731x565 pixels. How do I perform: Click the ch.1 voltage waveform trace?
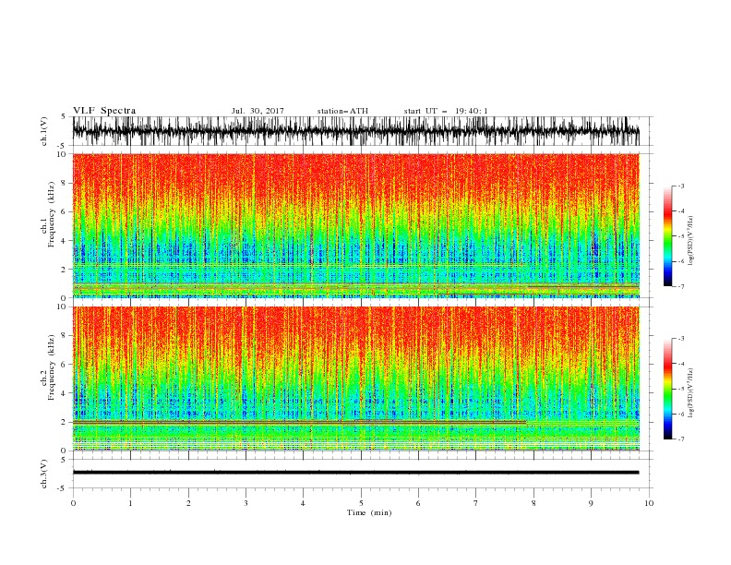355,131
